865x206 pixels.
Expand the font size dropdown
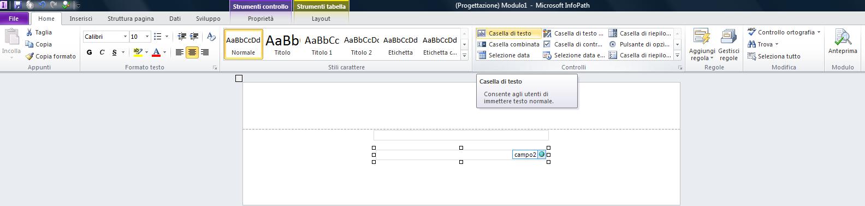tap(147, 37)
